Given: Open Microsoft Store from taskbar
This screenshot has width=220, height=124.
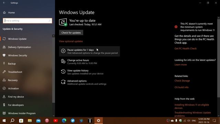Looking at the screenshot, I should pos(21,121).
